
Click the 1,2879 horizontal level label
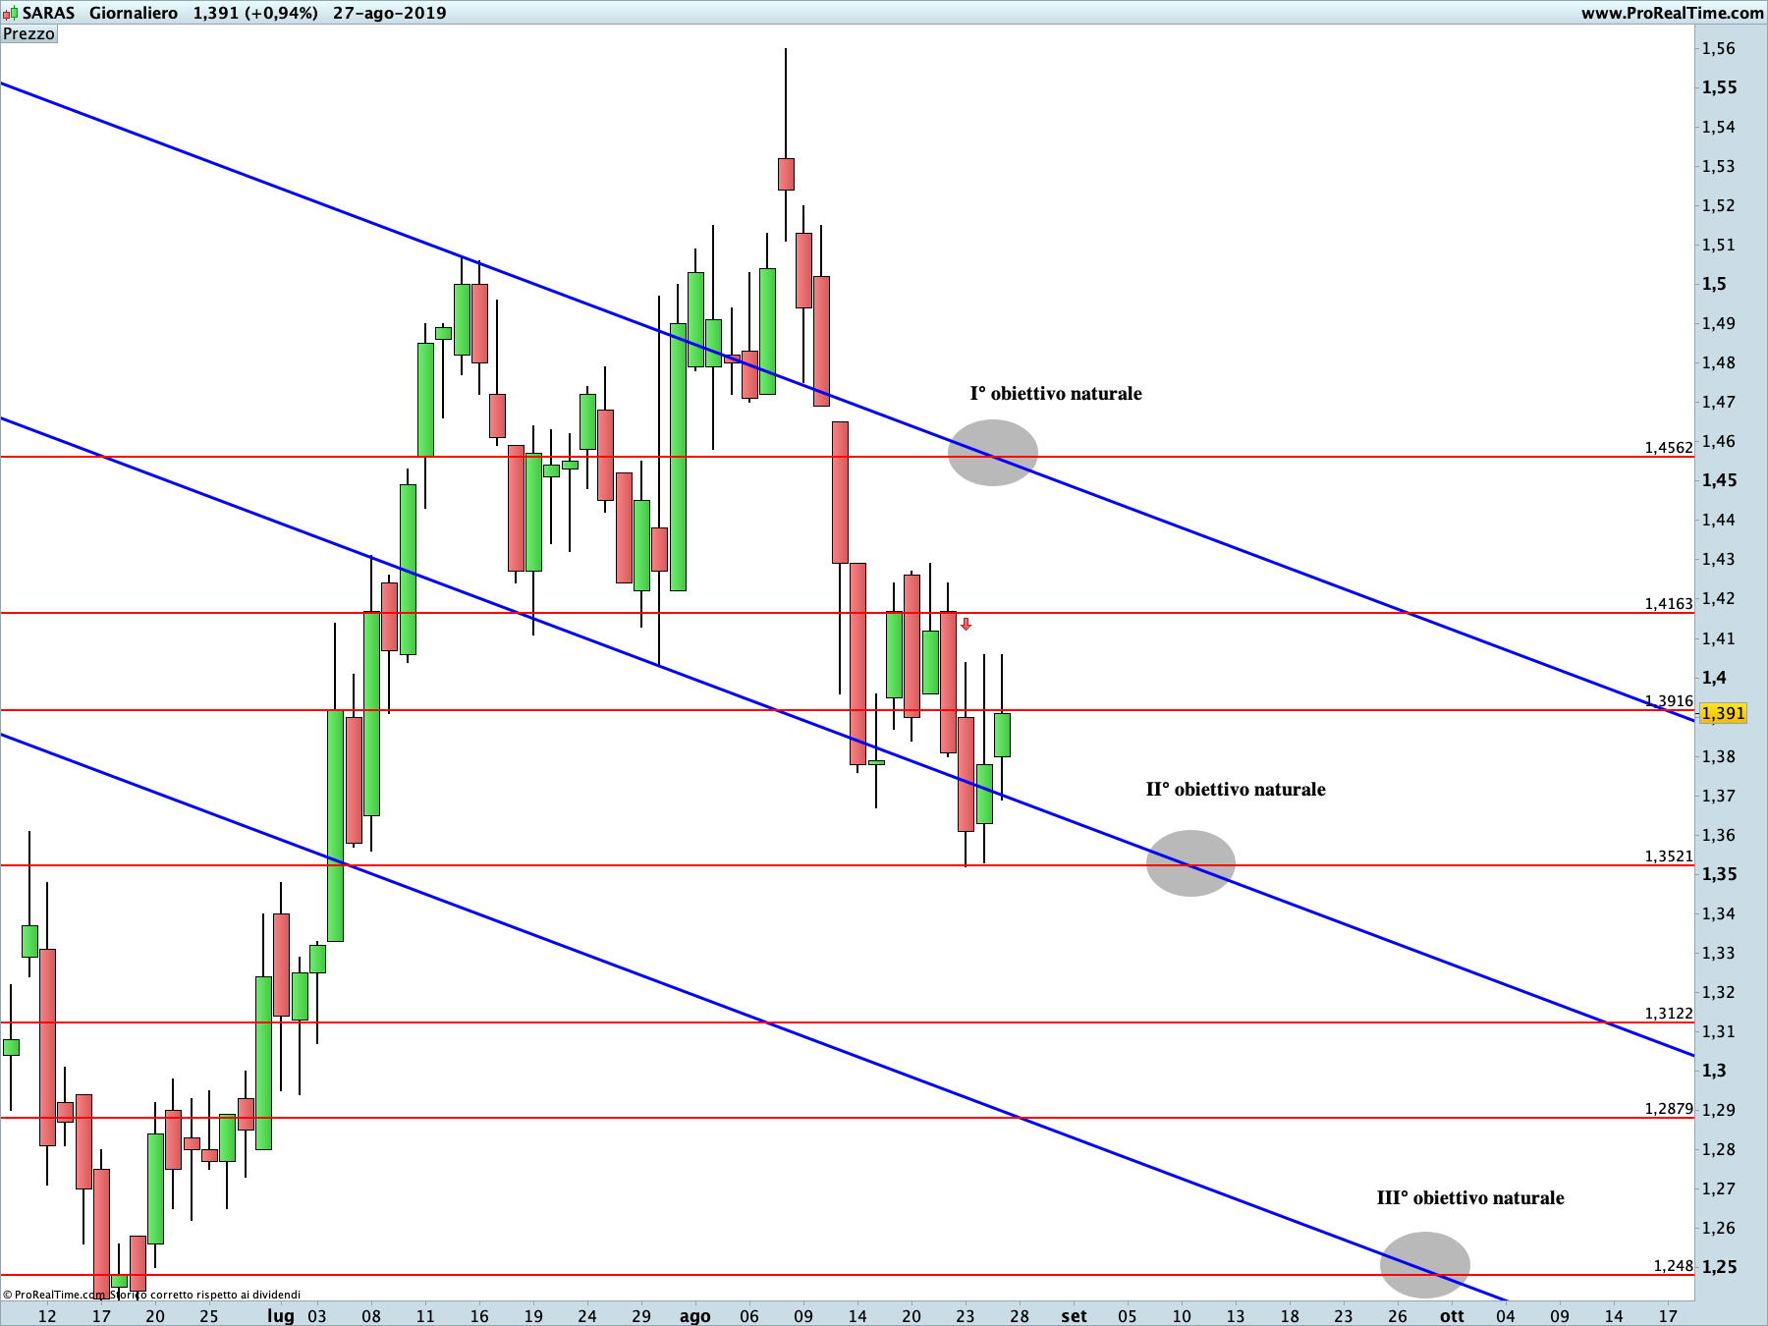1669,1108
